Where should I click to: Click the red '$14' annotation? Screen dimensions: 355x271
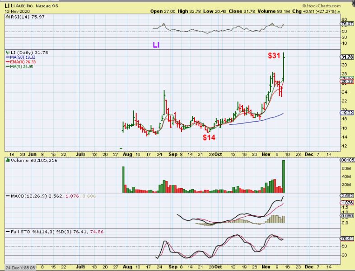coord(209,138)
